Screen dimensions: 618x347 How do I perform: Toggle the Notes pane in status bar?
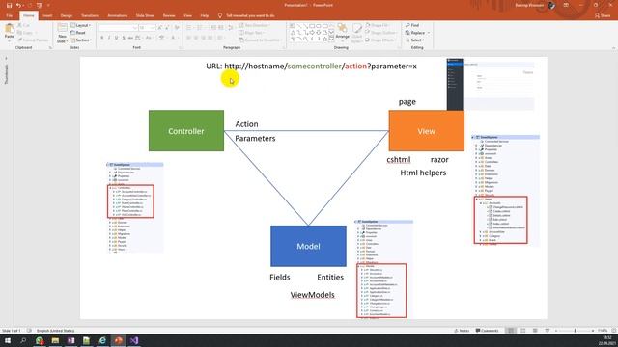pos(462,331)
